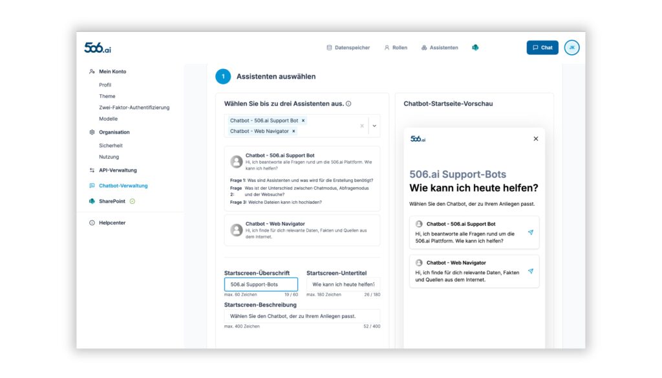
Task: Click the Startscreen-Beschreibung text field
Action: click(302, 316)
